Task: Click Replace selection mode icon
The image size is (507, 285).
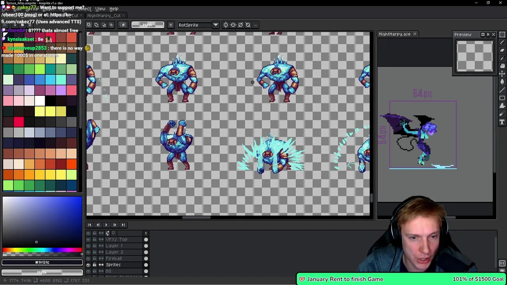Action: click(x=89, y=25)
